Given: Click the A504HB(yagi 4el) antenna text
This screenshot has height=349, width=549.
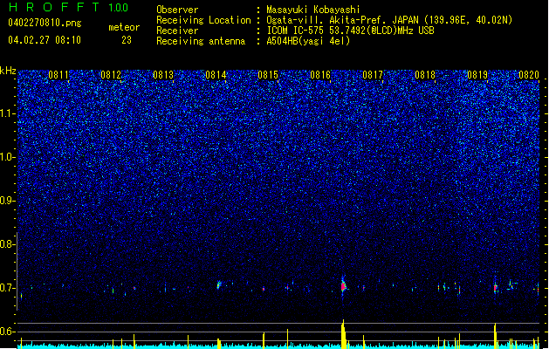Looking at the screenshot, I should 308,41.
